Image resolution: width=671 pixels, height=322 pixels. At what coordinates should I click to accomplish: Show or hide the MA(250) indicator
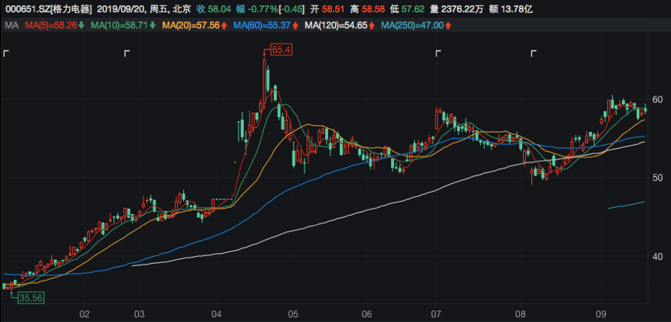tap(416, 26)
